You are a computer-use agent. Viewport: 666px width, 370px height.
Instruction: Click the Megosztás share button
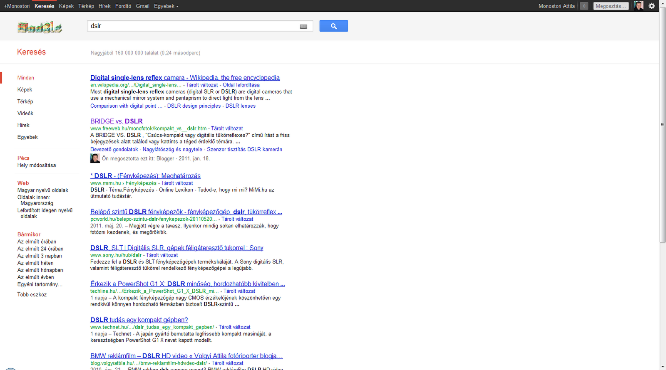coord(611,6)
